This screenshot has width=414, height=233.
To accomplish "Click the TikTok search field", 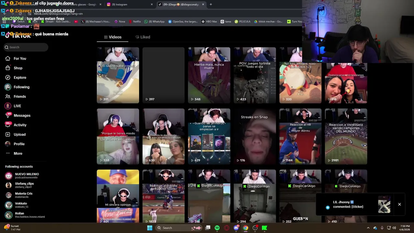I will click(26, 47).
